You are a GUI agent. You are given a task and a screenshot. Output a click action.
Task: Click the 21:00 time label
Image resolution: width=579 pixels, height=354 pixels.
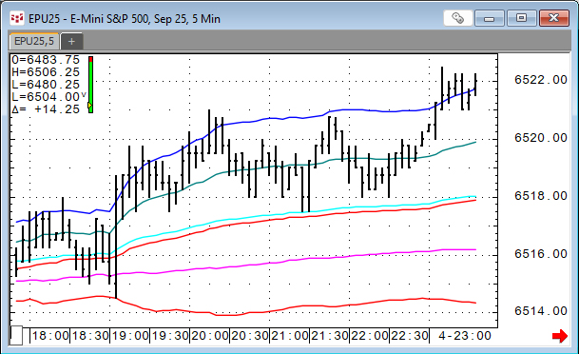[x=290, y=336]
